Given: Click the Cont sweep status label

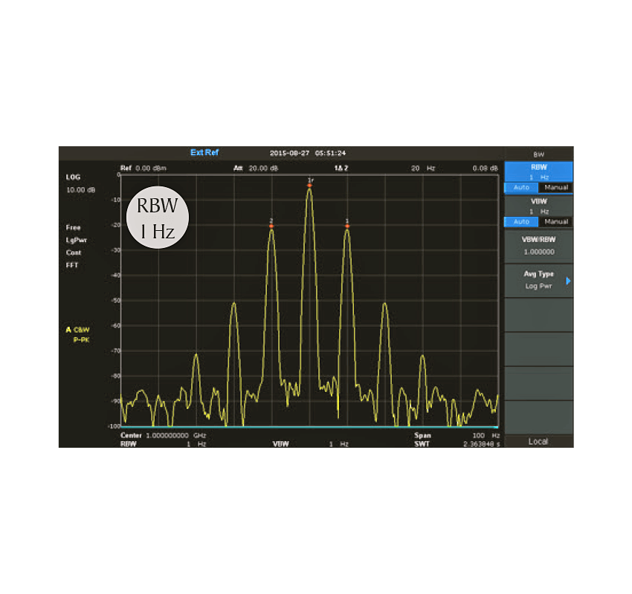Looking at the screenshot, I should pyautogui.click(x=74, y=252).
